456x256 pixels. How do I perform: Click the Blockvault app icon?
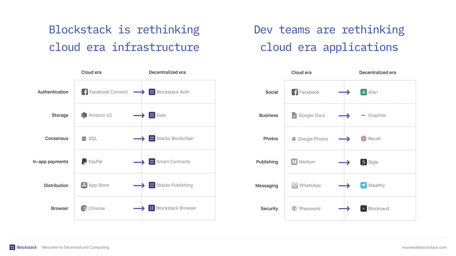coord(364,208)
